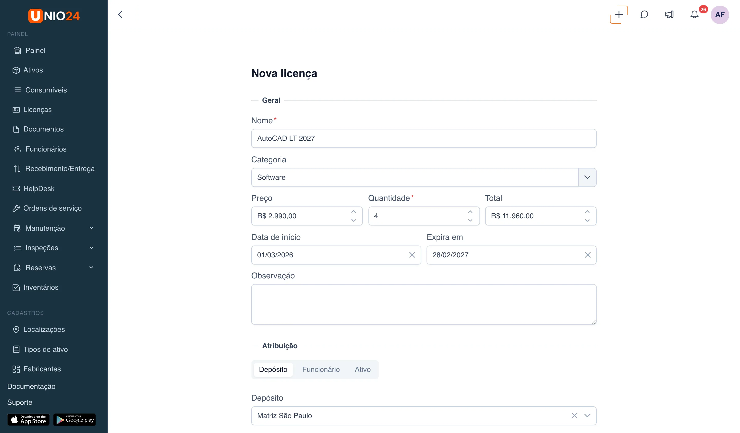
Task: Open the Documentação link
Action: click(x=31, y=386)
